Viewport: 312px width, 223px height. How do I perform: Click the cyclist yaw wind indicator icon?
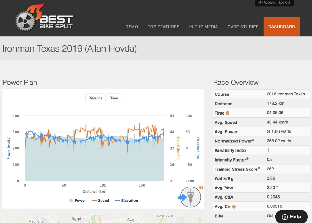[191, 197]
